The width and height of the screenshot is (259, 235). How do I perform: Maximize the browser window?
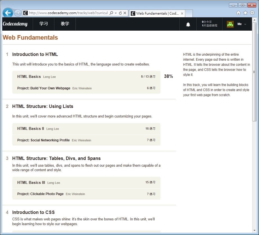click(242, 5)
